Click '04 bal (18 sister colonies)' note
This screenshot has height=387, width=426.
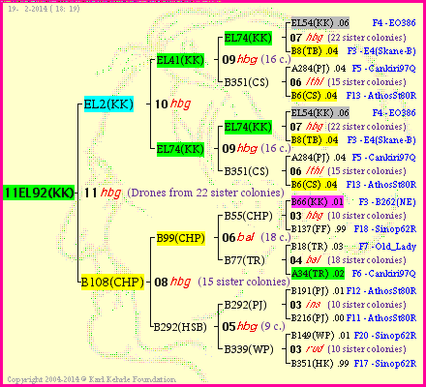point(348,260)
